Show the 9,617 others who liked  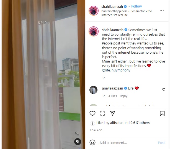point(140,123)
